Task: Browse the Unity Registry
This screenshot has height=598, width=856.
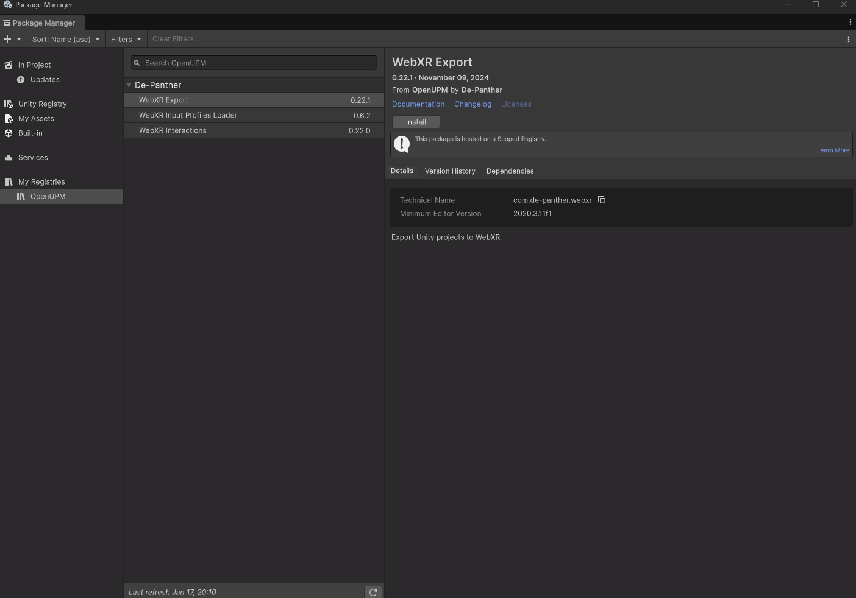Action: coord(42,104)
